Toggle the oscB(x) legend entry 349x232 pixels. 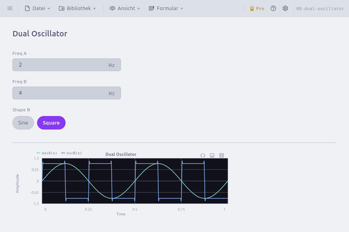71,153
